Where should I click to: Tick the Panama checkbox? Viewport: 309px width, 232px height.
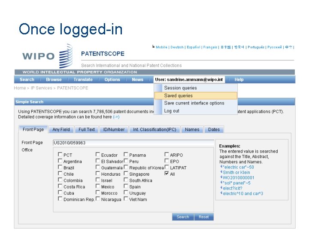126,154
